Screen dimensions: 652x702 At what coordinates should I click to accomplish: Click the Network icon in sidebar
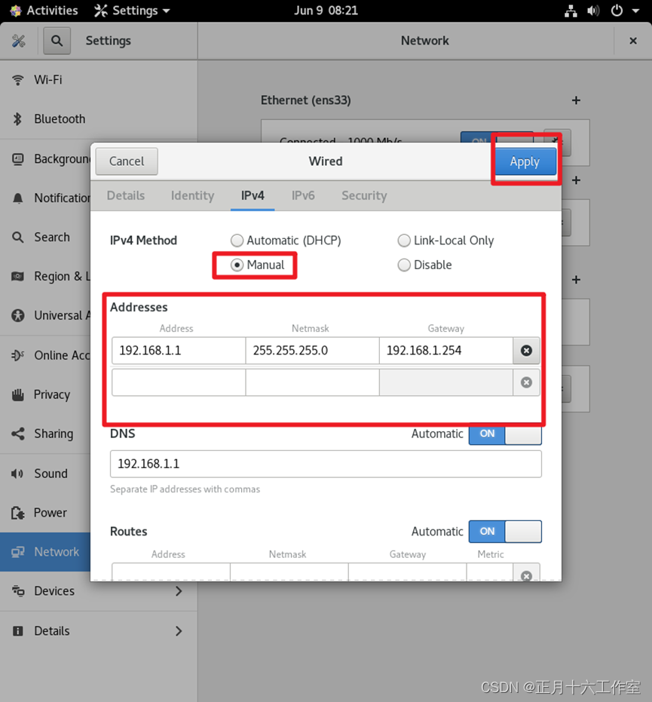click(18, 552)
